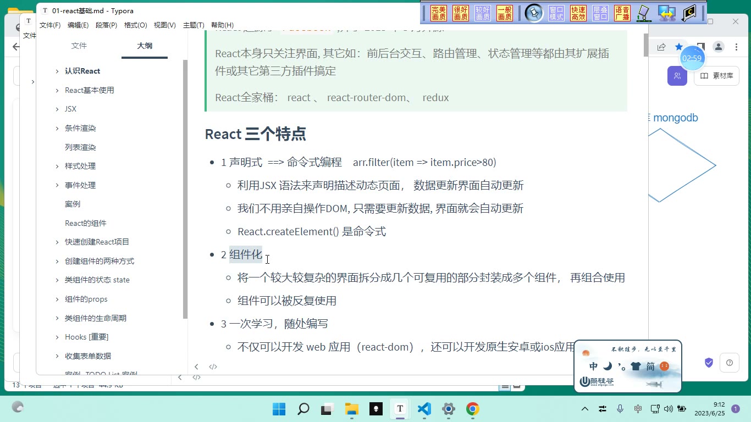The image size is (751, 422).
Task: Click the editor vertical scrollbar thumb
Action: tap(646, 44)
